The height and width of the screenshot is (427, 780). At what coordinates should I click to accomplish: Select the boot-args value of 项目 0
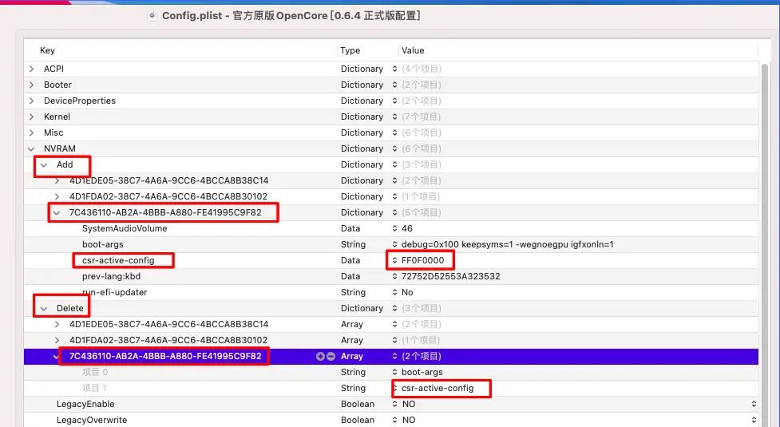422,372
